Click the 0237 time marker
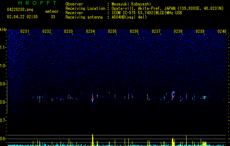The height and width of the screenshot is (146, 230). [156, 31]
